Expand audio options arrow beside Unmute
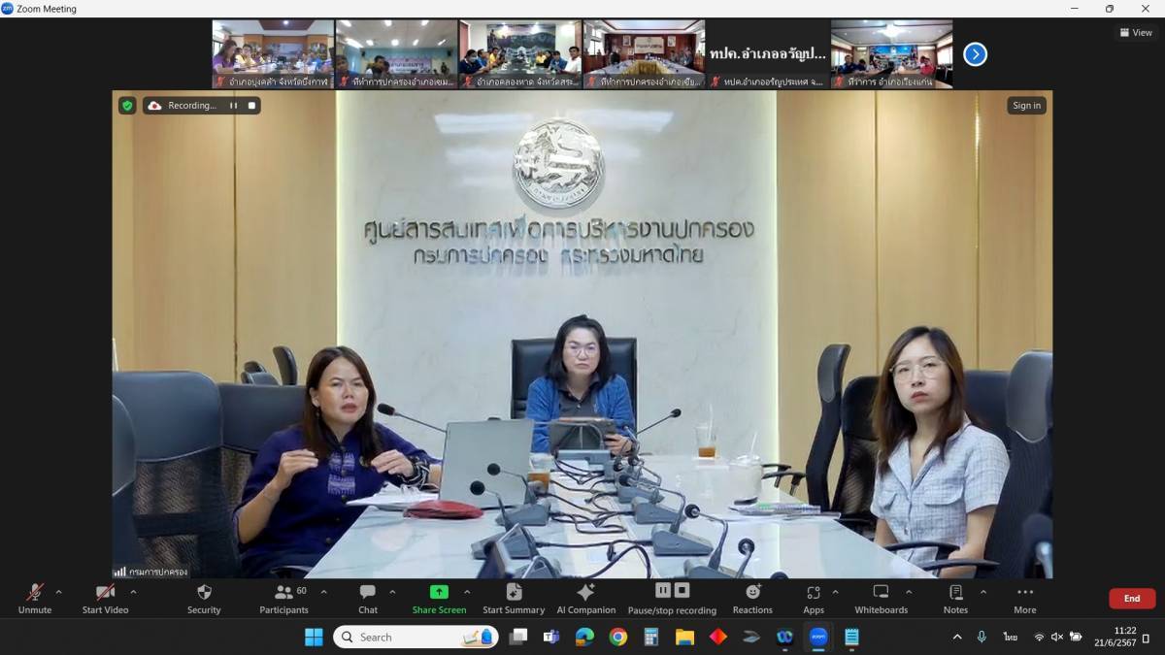The image size is (1165, 655). (58, 592)
